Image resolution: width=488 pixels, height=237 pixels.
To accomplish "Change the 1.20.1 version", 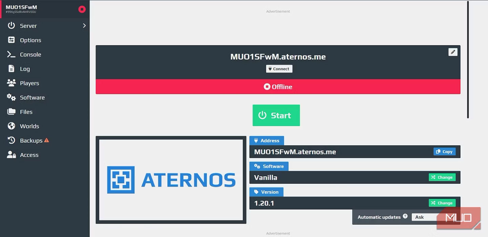I will pos(442,203).
